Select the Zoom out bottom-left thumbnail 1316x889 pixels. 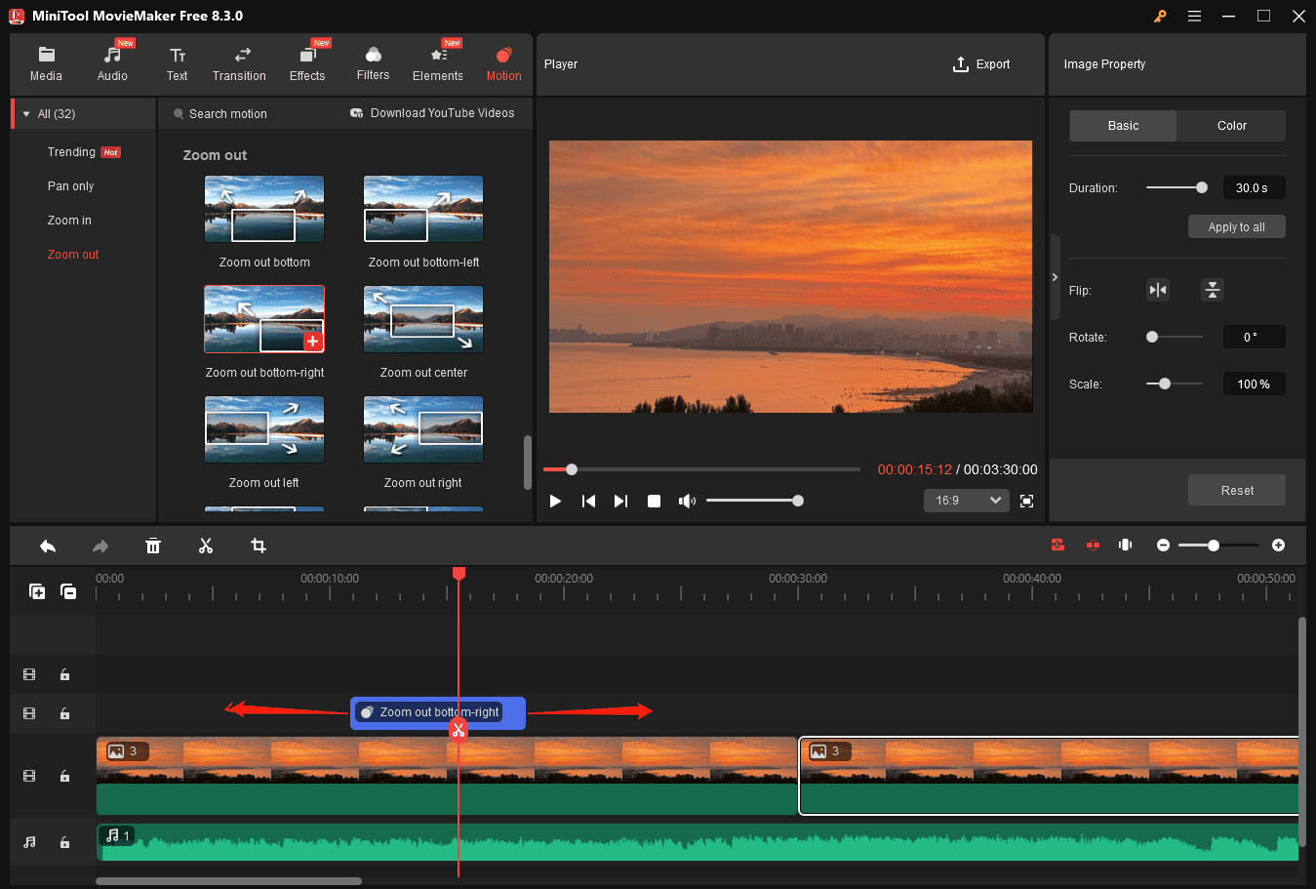click(423, 209)
